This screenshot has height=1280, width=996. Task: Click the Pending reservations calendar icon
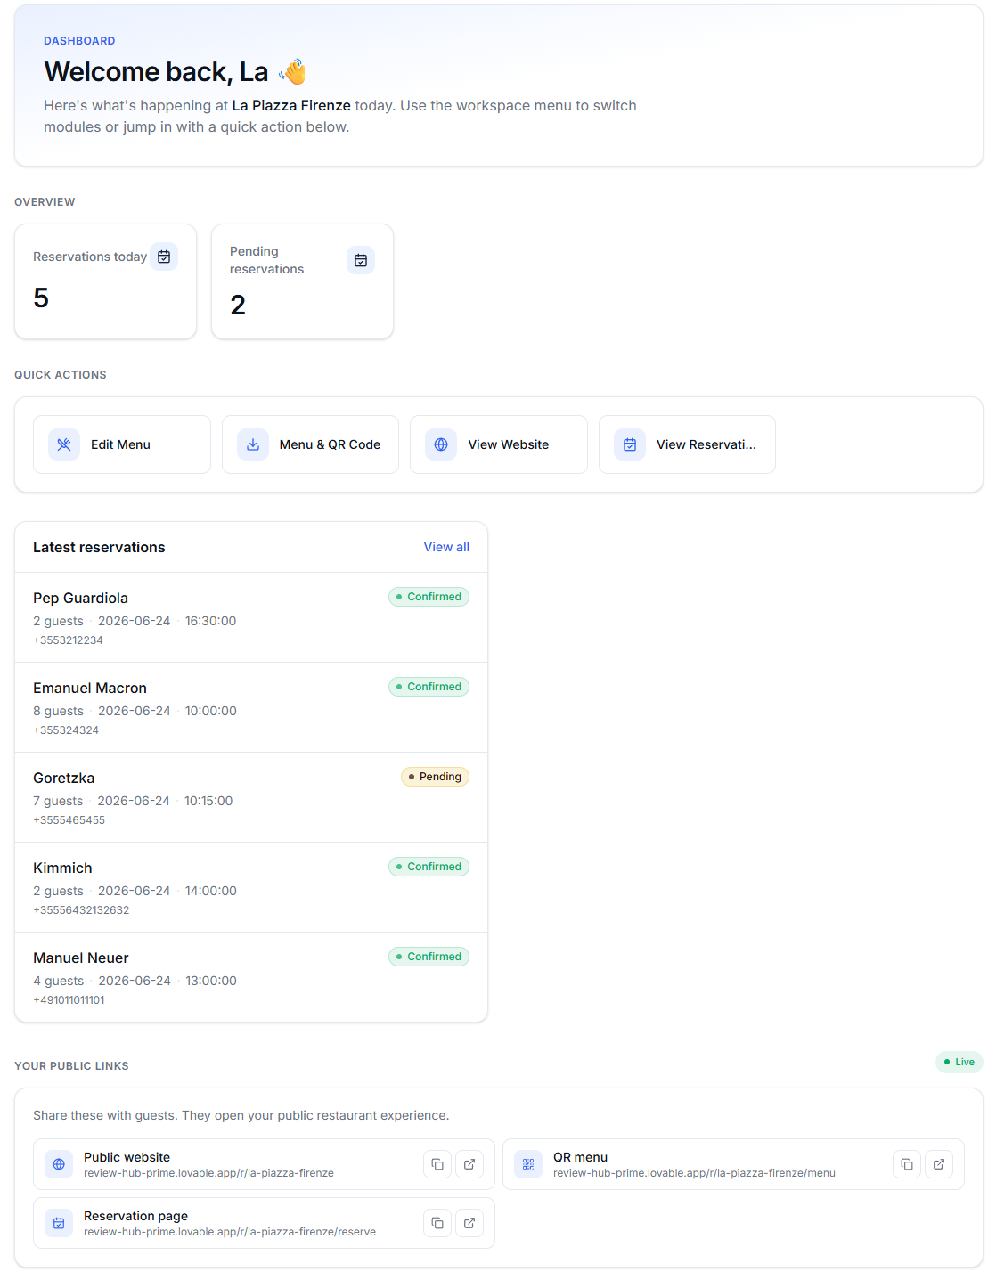361,260
